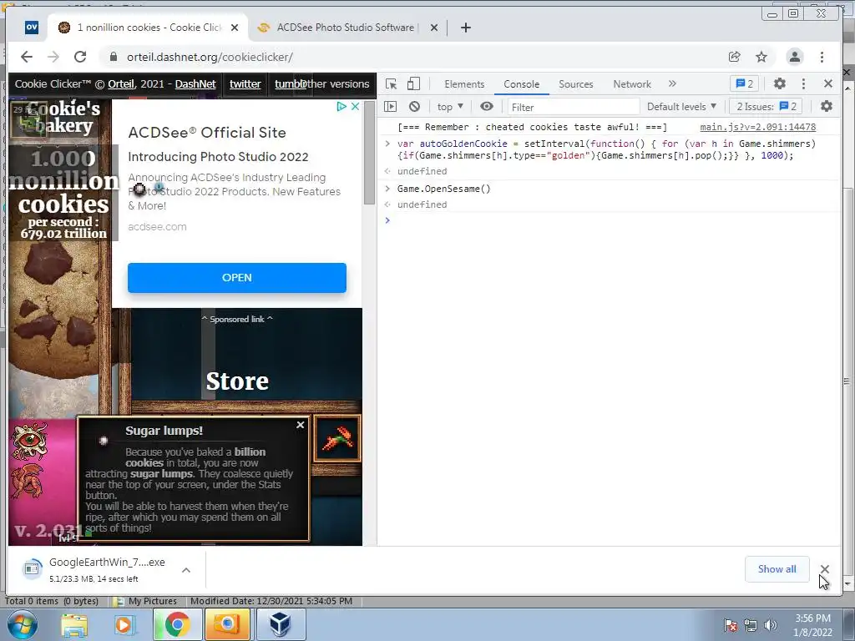Open Chrome profile avatar
Screen dimensions: 855x641
[x=795, y=57]
